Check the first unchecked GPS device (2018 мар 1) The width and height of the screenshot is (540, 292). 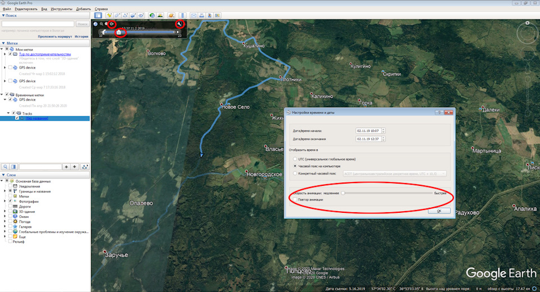pos(10,68)
